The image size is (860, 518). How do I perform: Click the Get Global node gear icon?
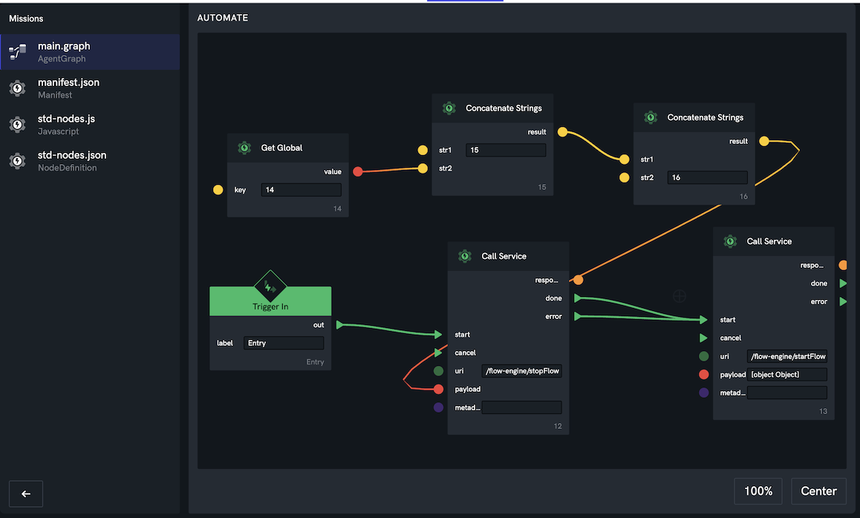(244, 148)
